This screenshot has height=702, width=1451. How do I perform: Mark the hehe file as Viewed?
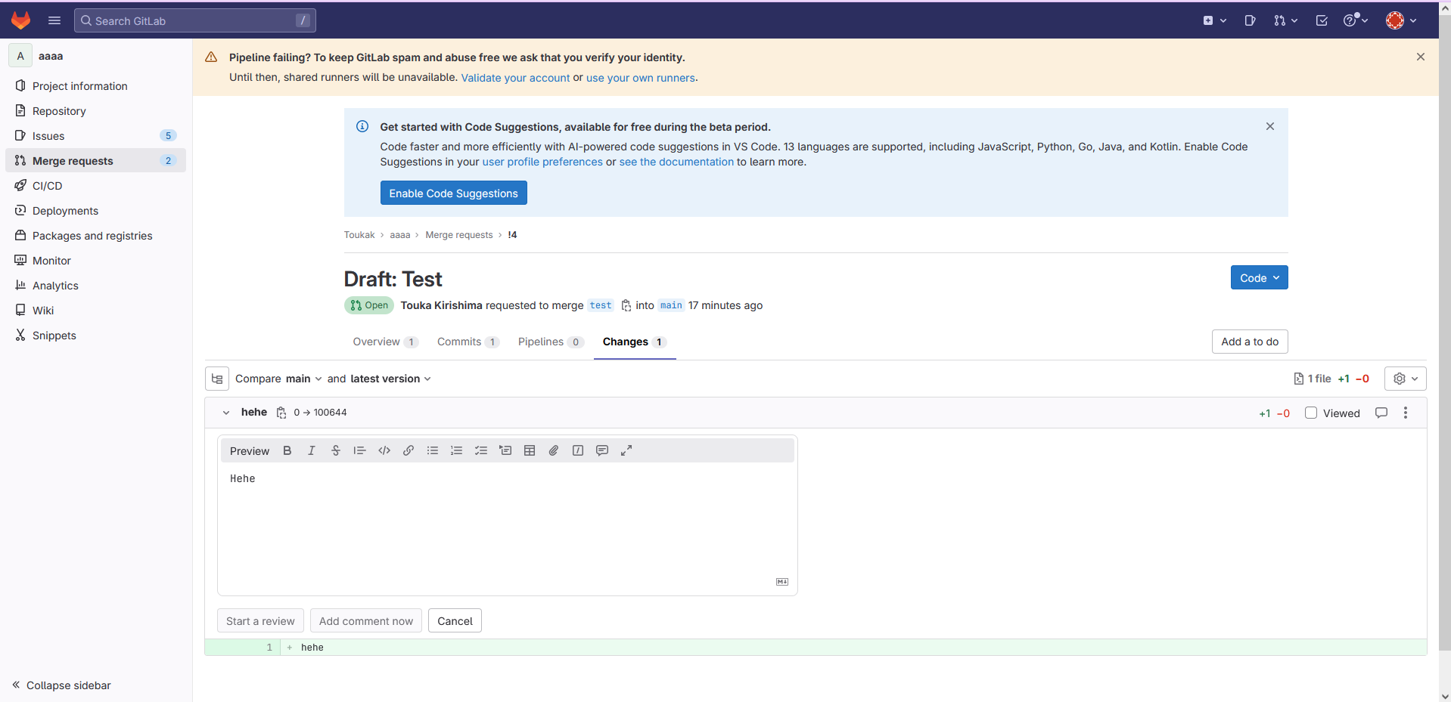(1311, 413)
